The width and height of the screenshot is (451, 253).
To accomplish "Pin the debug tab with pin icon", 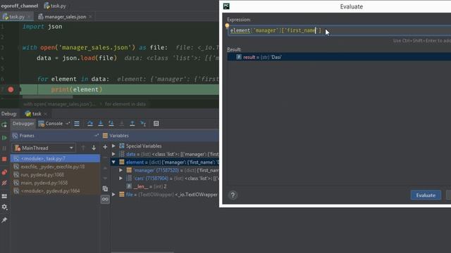I will [4, 220].
